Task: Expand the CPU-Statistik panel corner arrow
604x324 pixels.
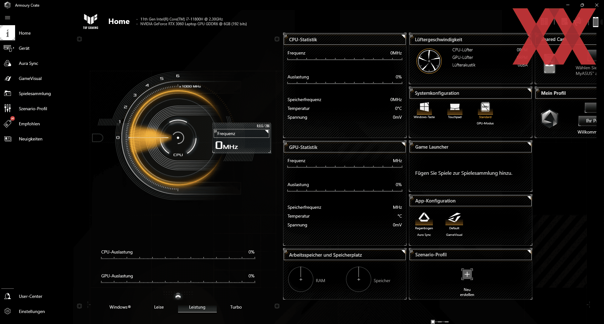Action: [x=403, y=37]
